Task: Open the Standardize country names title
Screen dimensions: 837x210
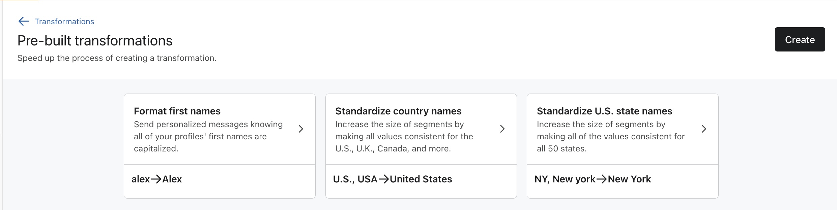Action: pos(398,111)
